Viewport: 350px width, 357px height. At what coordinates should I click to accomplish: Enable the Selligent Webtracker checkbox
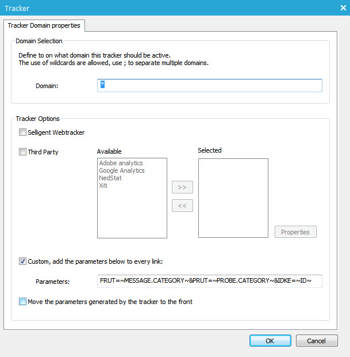pyautogui.click(x=23, y=132)
